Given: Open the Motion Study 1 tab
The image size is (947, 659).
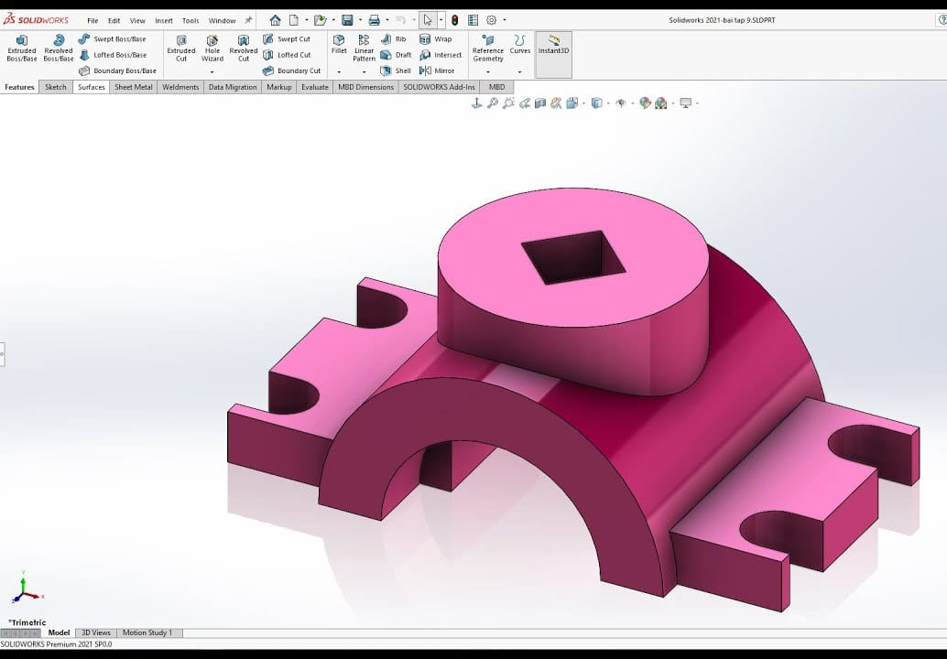Looking at the screenshot, I should (148, 632).
